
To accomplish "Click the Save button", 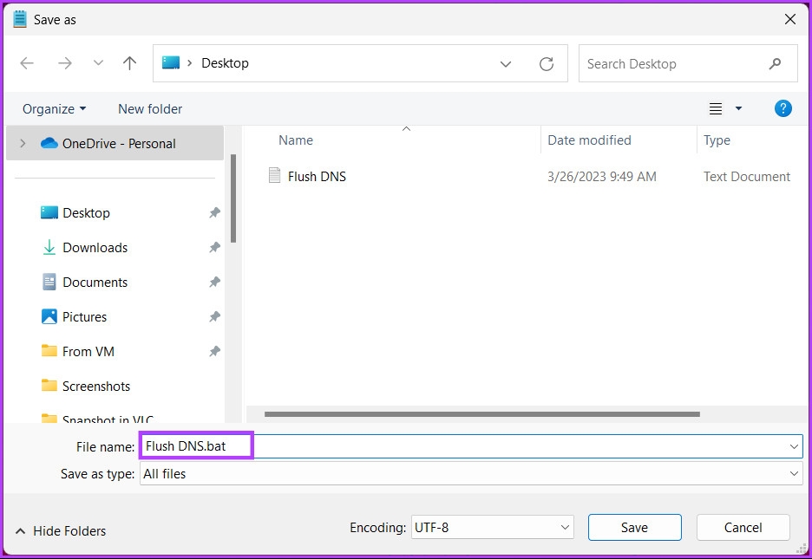I will coord(634,527).
